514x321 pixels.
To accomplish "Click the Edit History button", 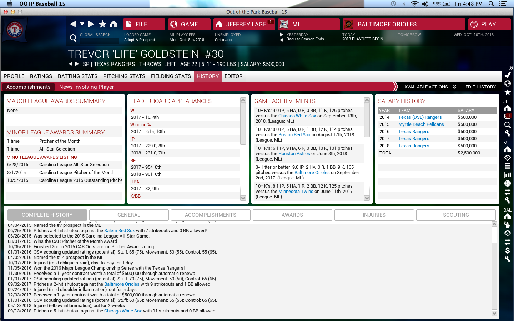I will point(480,87).
